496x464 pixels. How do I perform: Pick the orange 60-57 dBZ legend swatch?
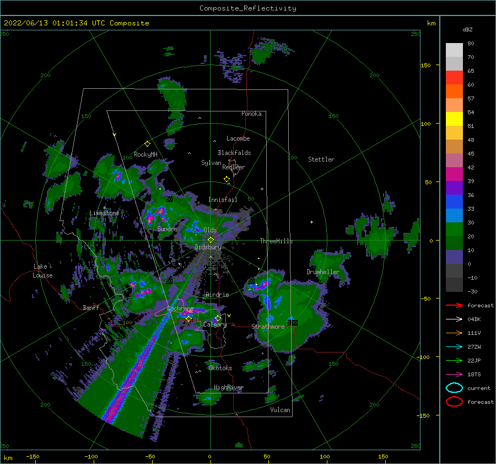(454, 92)
